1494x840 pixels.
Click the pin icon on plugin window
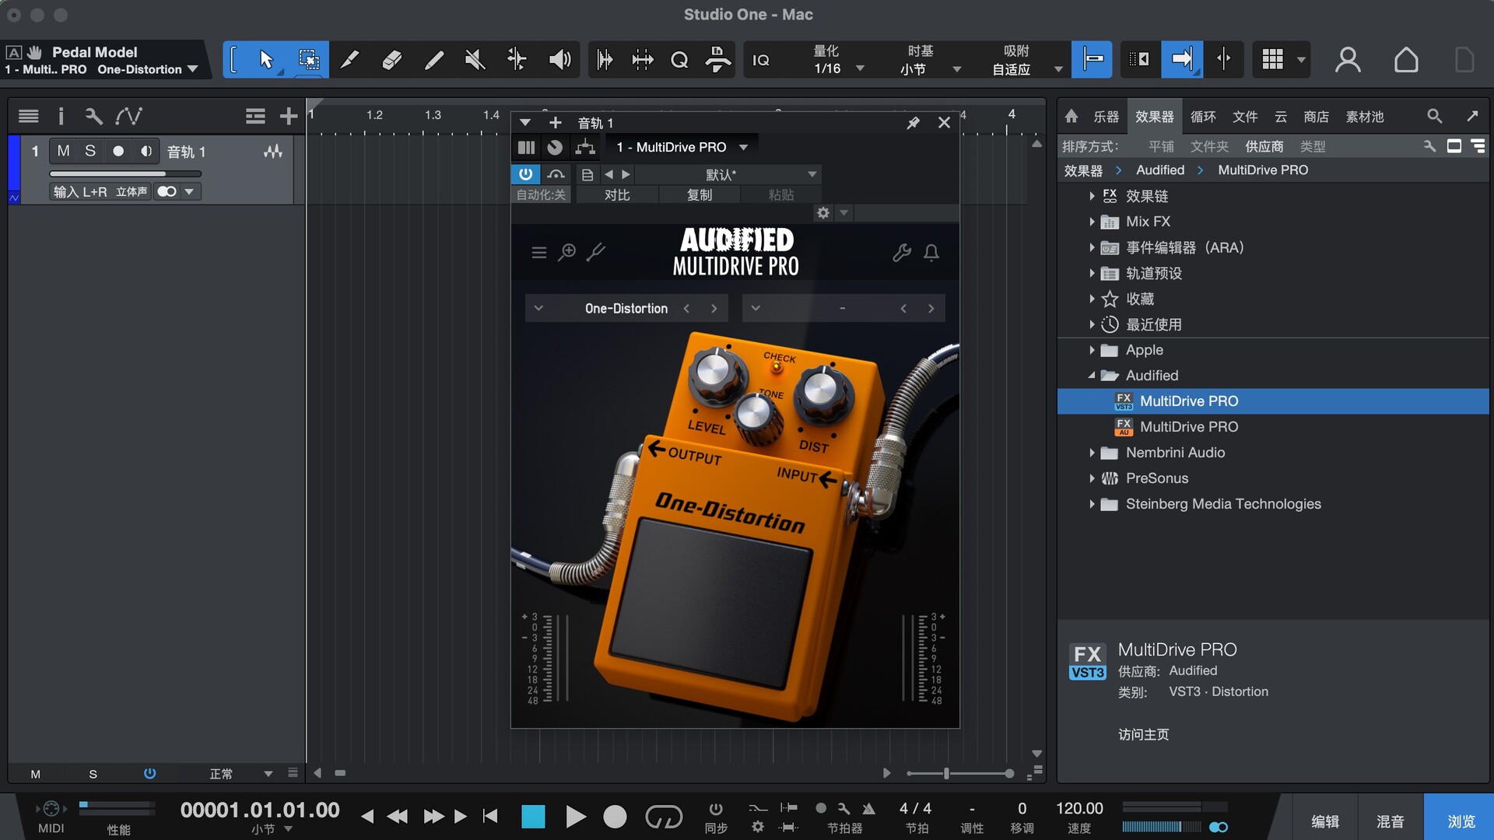click(913, 123)
